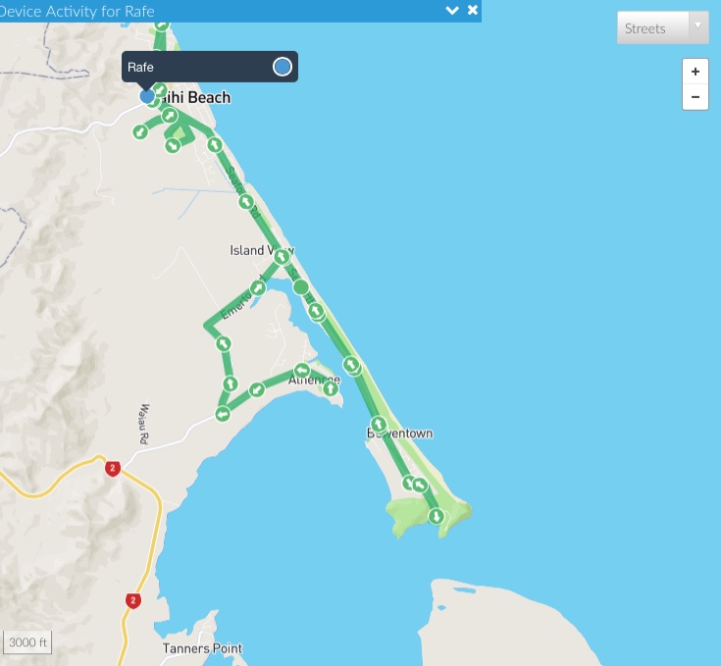Open the Streets map style dropdown
The height and width of the screenshot is (666, 721).
tap(662, 28)
